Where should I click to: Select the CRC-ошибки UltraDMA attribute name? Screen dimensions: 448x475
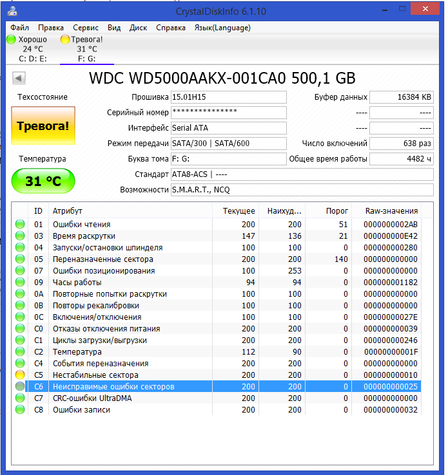click(x=92, y=398)
